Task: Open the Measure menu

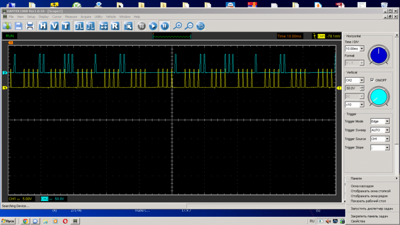Action: [71, 17]
